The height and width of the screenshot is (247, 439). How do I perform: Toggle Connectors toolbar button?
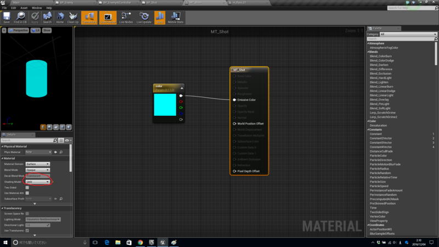pyautogui.click(x=89, y=18)
